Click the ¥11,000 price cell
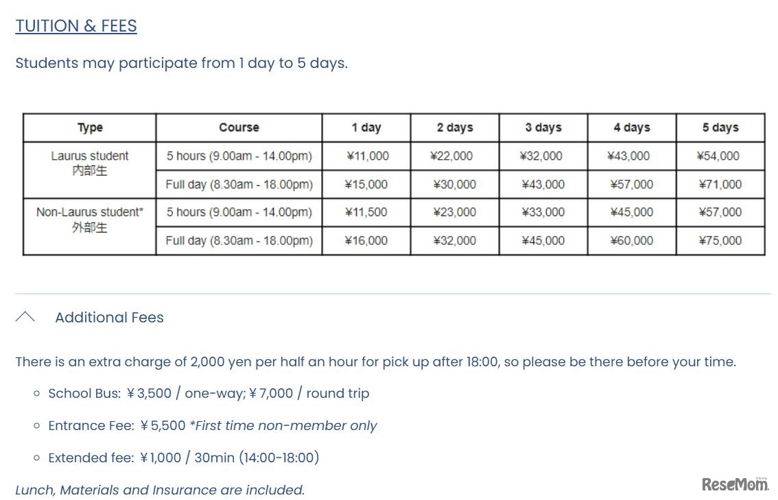 (x=367, y=156)
